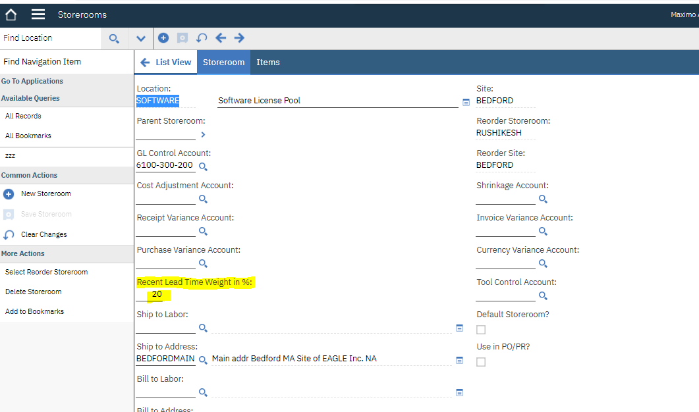Select the zzz saved query
Image resolution: width=699 pixels, height=412 pixels.
coord(10,155)
